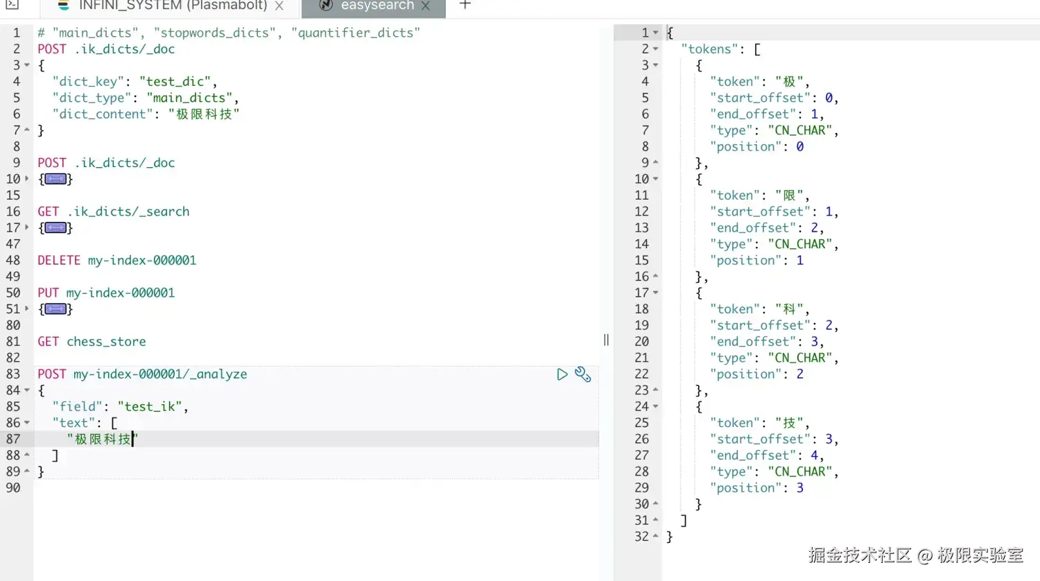Click the first "POST .ik_dicts/_doc" on line 2

coord(106,49)
